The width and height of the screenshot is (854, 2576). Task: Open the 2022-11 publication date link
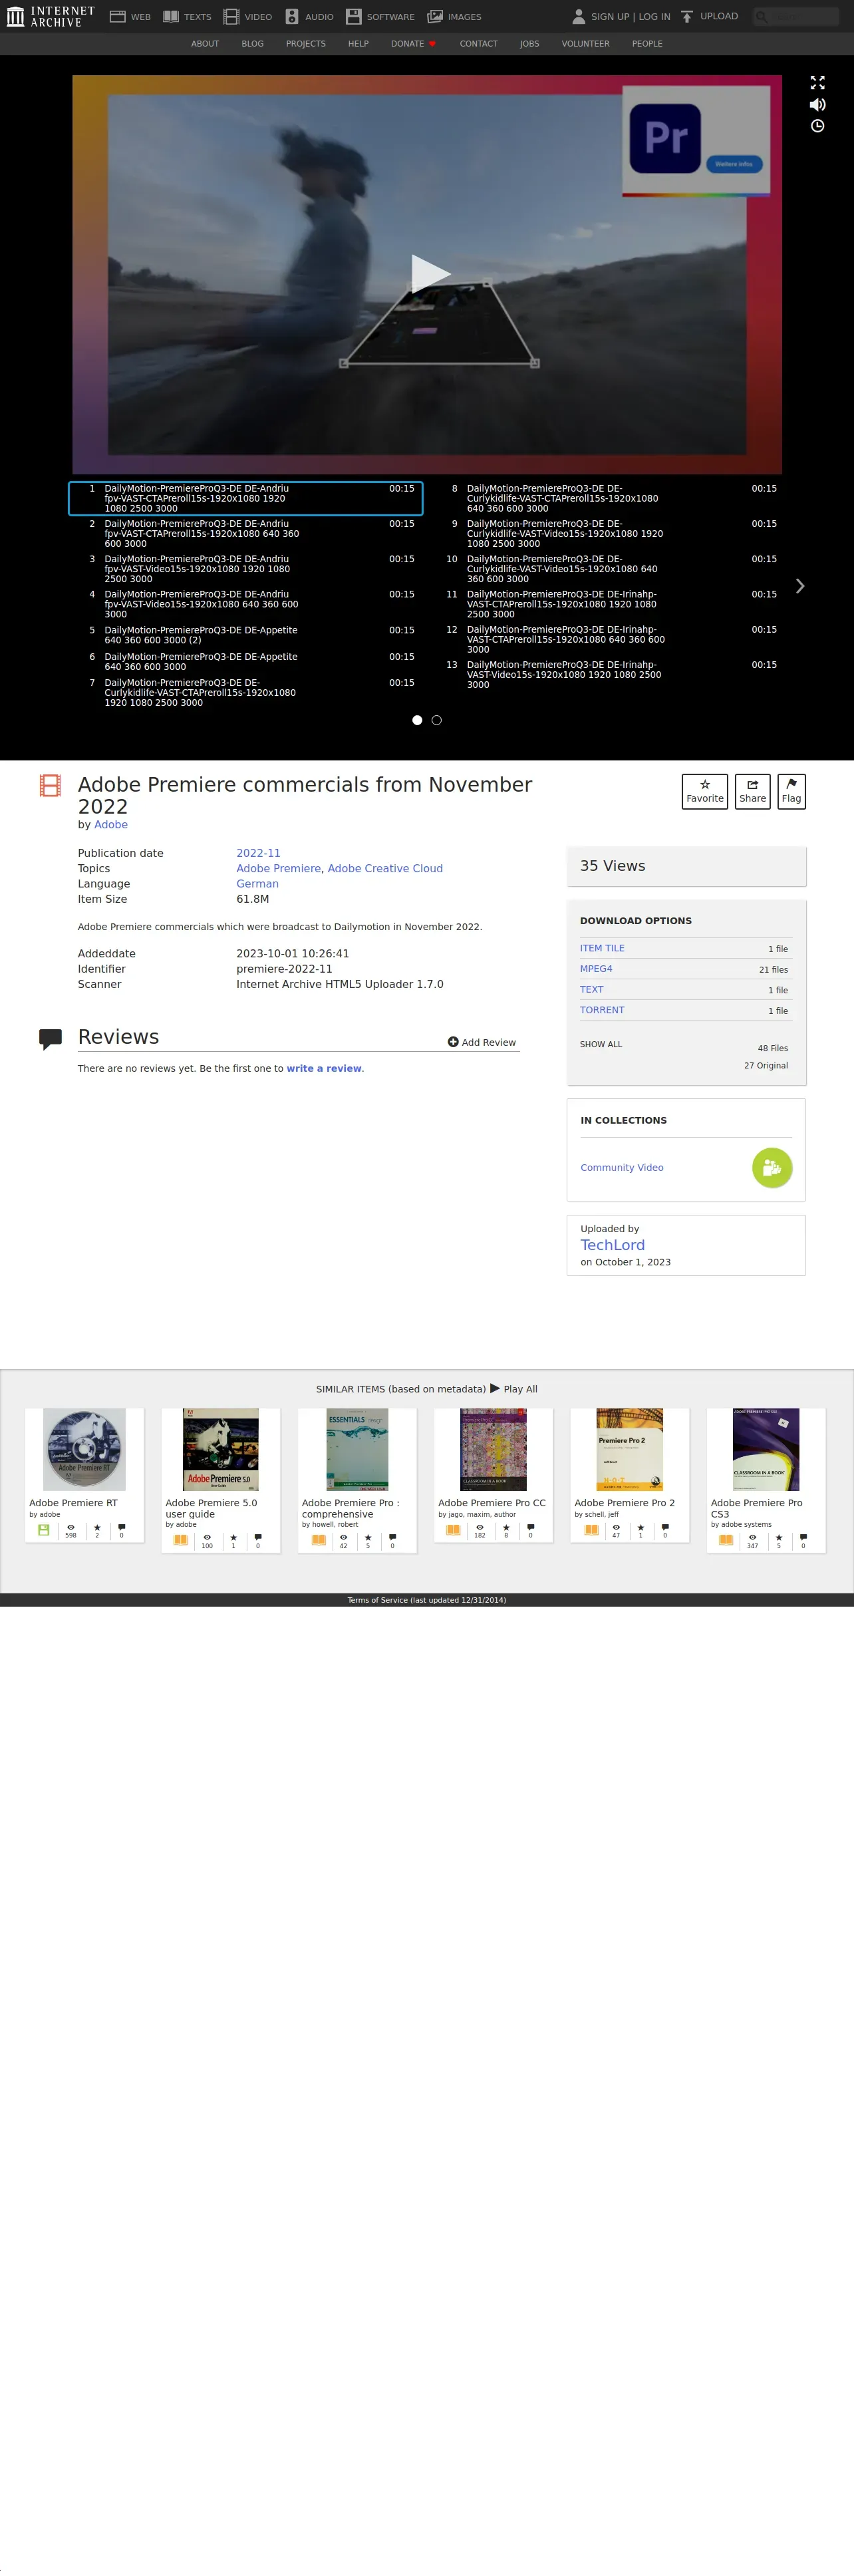[258, 853]
